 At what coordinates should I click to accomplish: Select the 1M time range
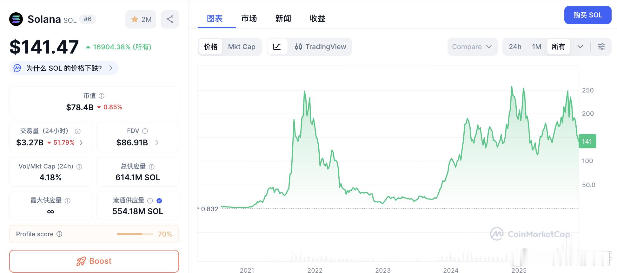coord(536,47)
